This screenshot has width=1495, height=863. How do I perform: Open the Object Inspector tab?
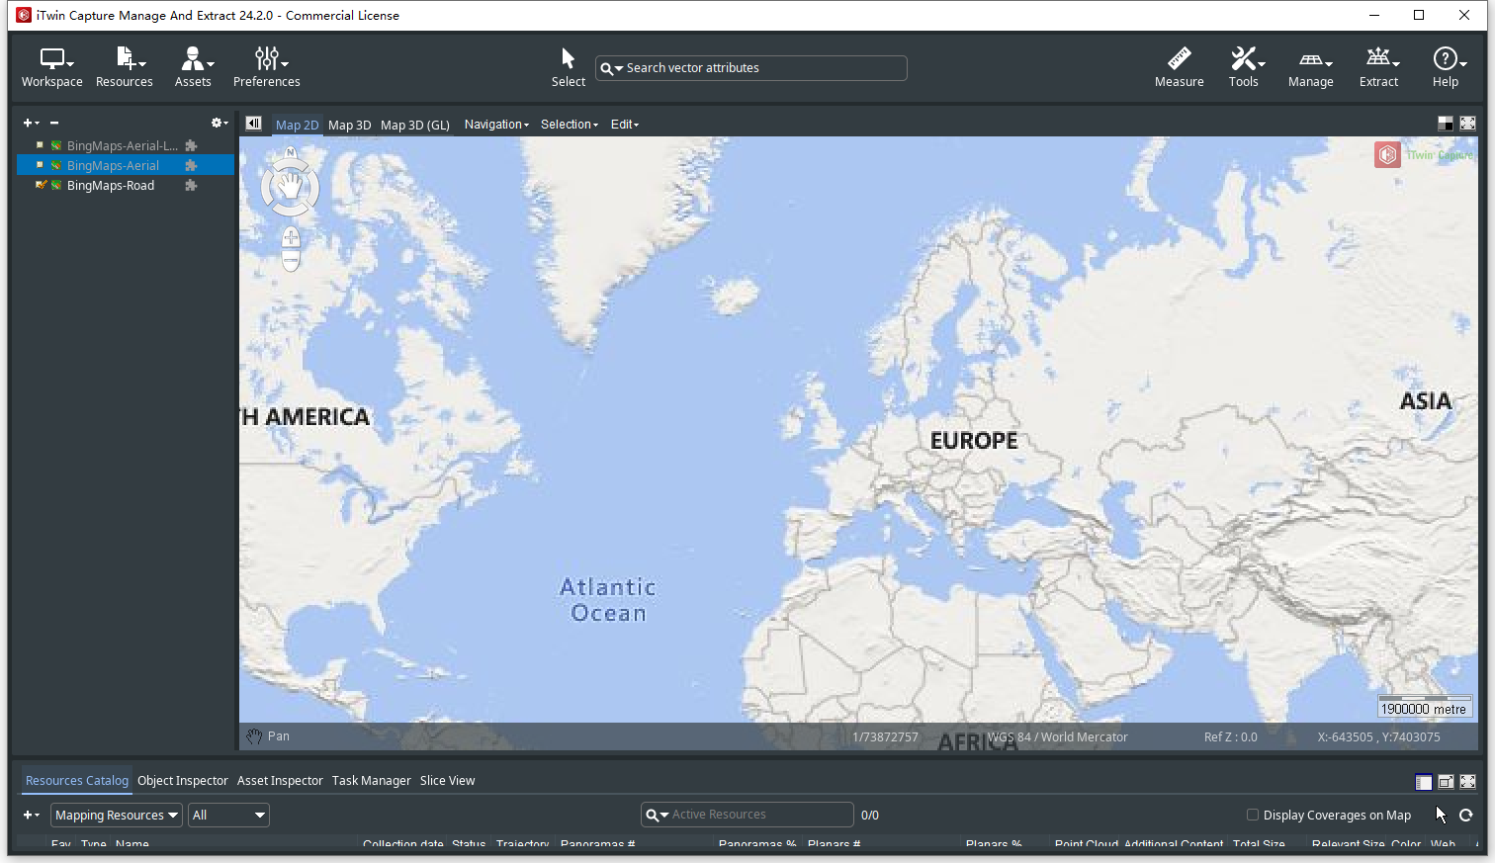click(x=183, y=780)
